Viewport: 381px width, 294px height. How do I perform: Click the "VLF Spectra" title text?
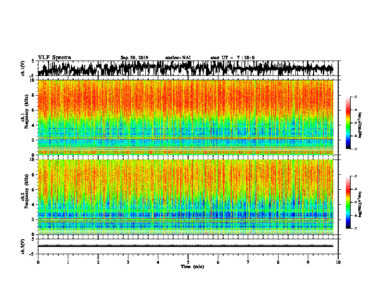[54, 58]
